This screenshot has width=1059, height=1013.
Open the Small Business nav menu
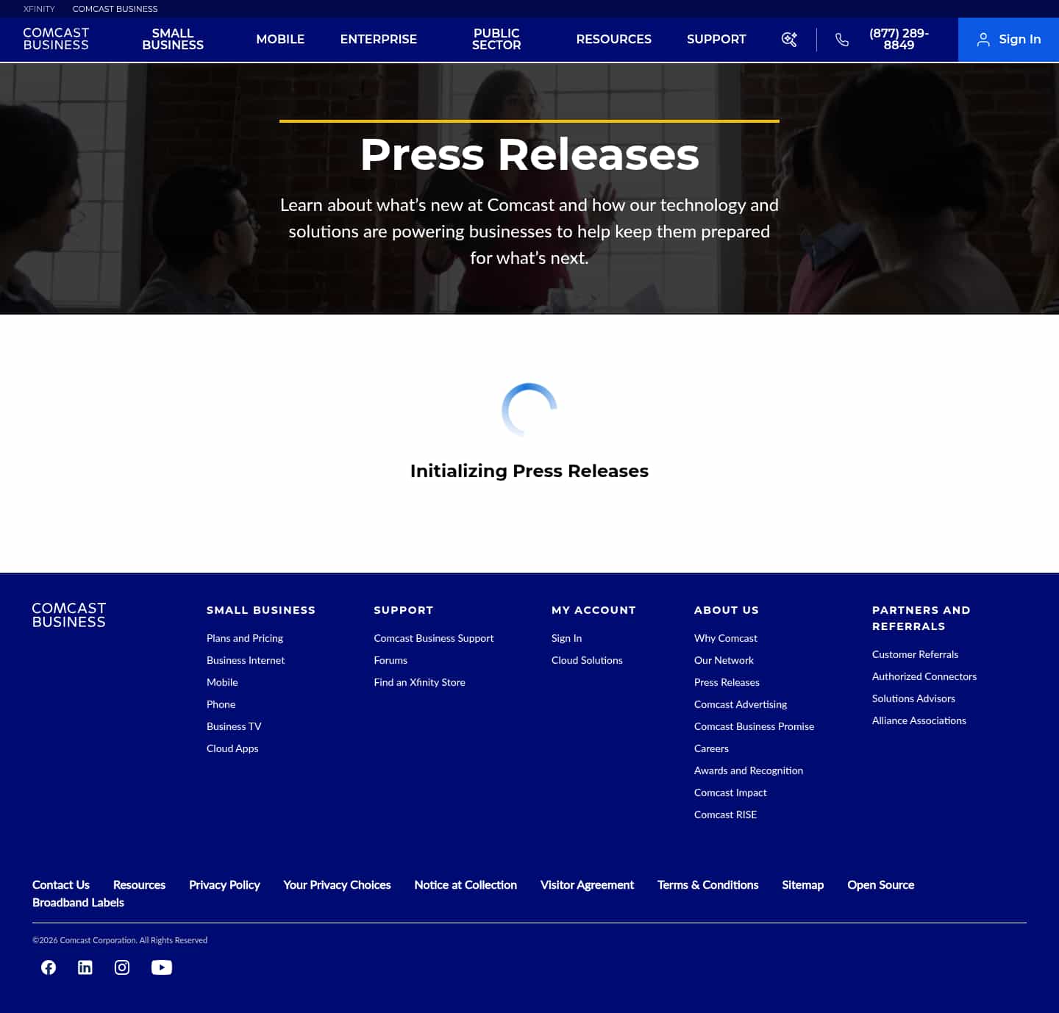173,39
